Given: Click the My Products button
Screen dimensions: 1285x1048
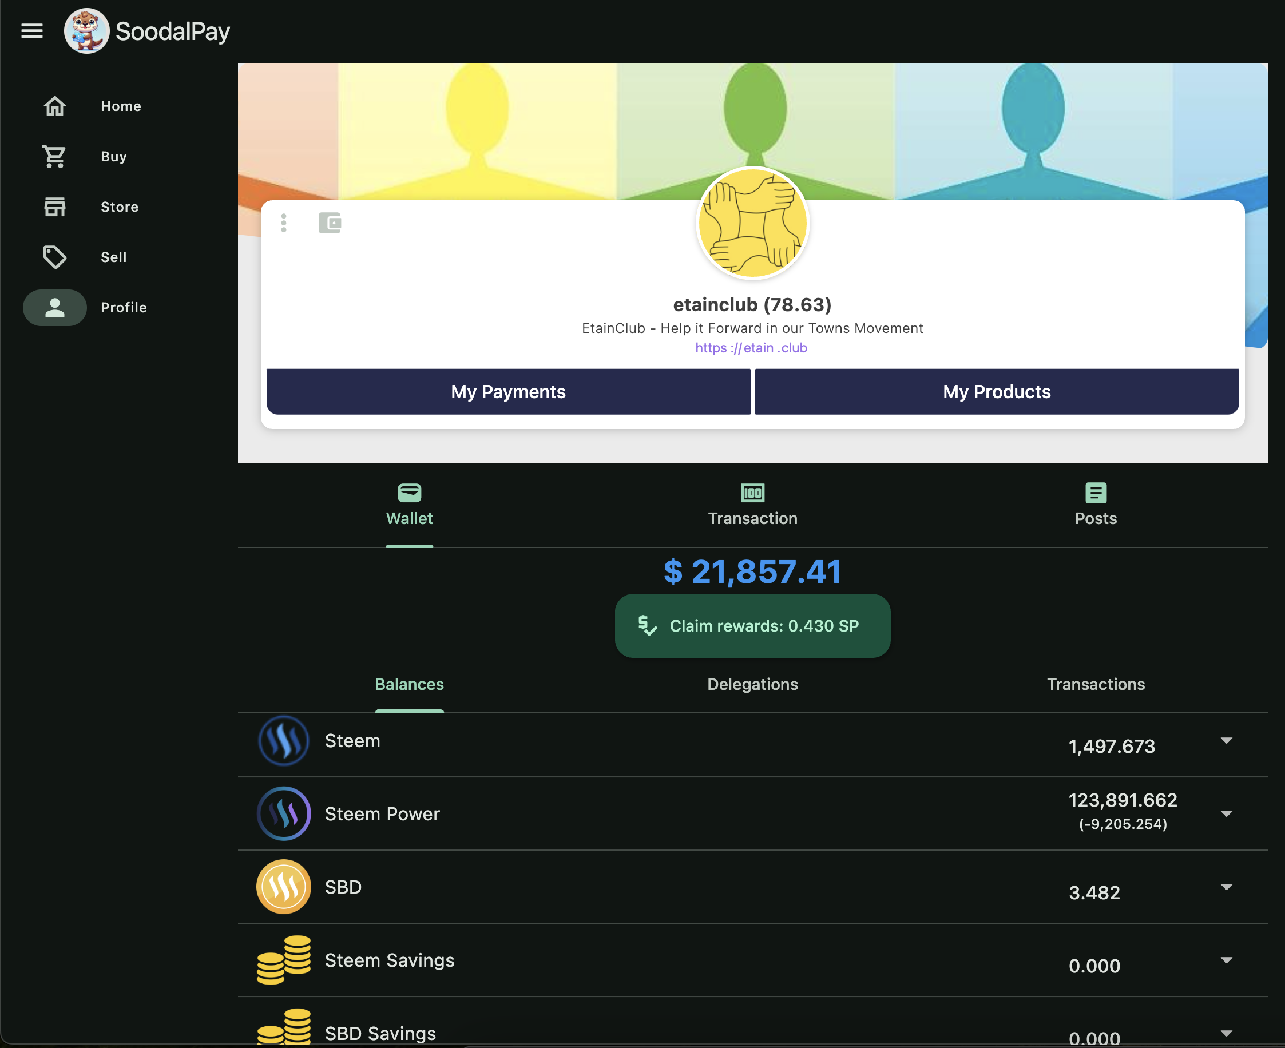Looking at the screenshot, I should point(997,392).
